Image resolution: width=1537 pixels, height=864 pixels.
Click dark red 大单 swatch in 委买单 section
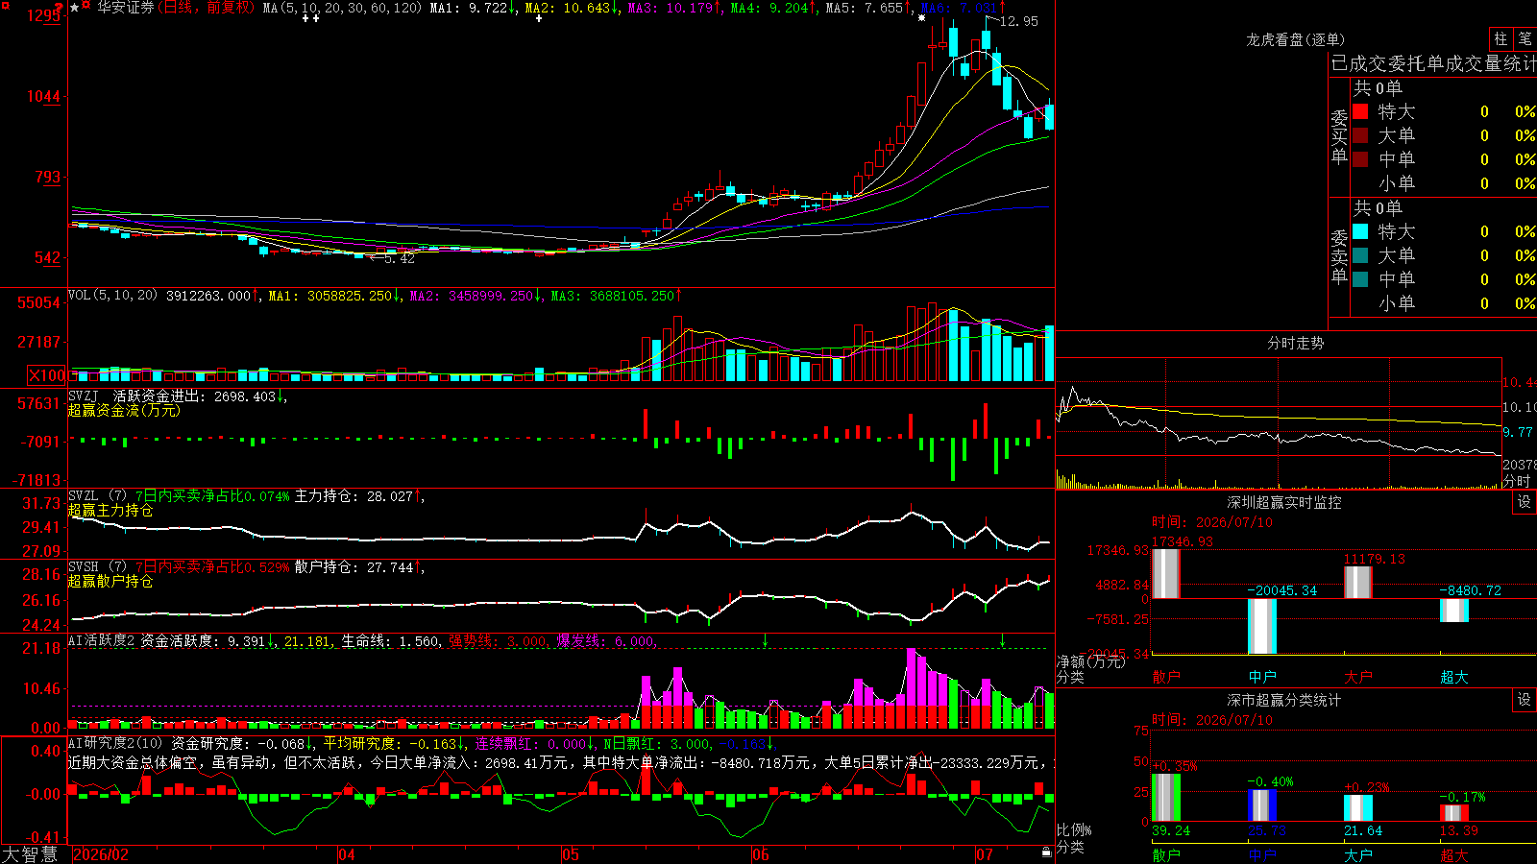(1360, 135)
